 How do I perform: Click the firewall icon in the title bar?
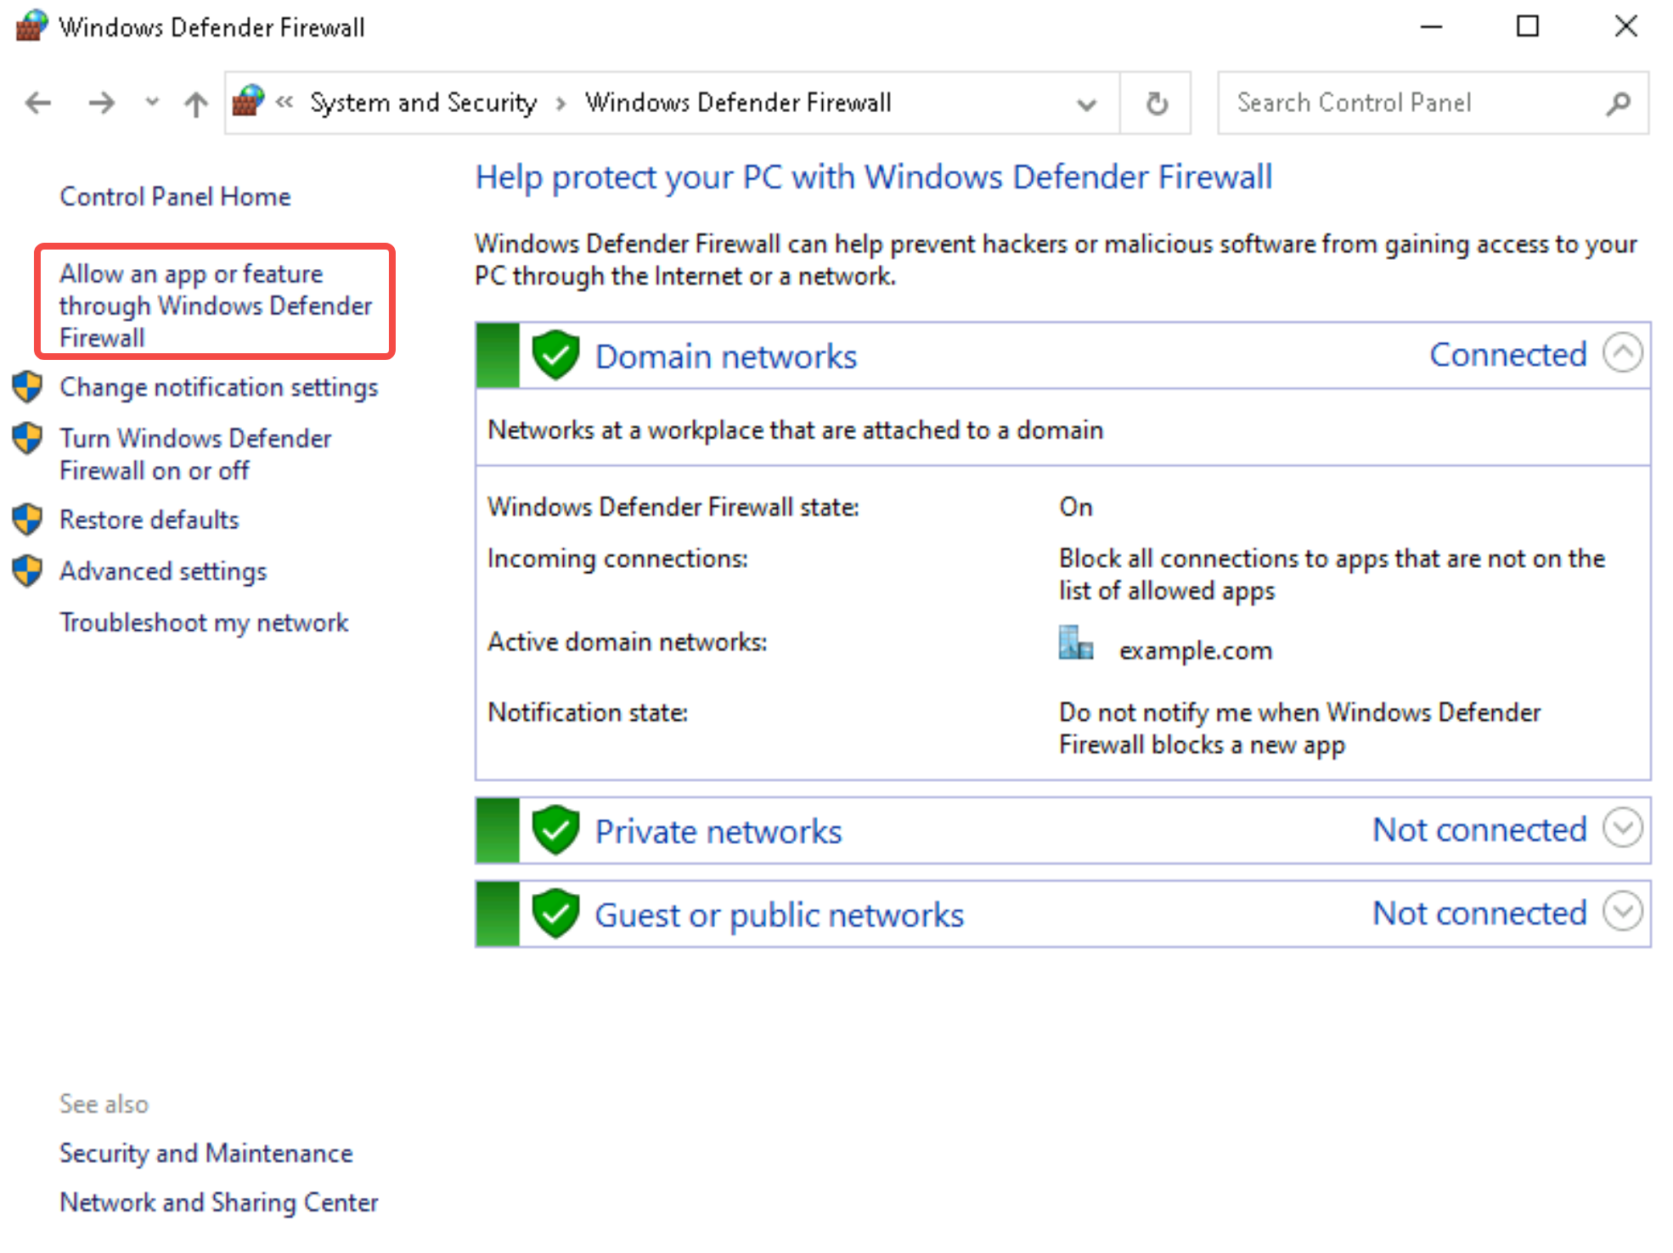(x=31, y=26)
